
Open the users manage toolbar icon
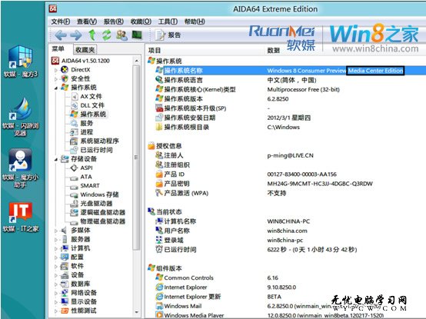pos(121,35)
